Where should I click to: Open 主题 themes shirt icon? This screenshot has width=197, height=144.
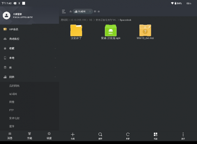tap(29, 135)
